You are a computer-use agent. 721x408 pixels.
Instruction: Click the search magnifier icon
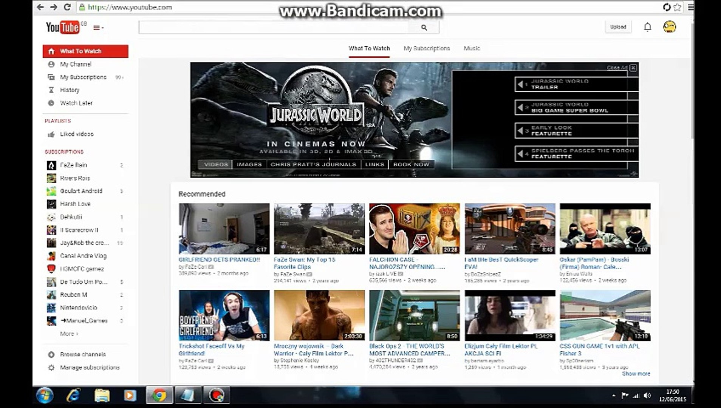coord(424,27)
